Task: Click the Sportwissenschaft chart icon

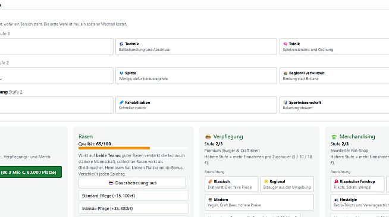Action: [286, 103]
